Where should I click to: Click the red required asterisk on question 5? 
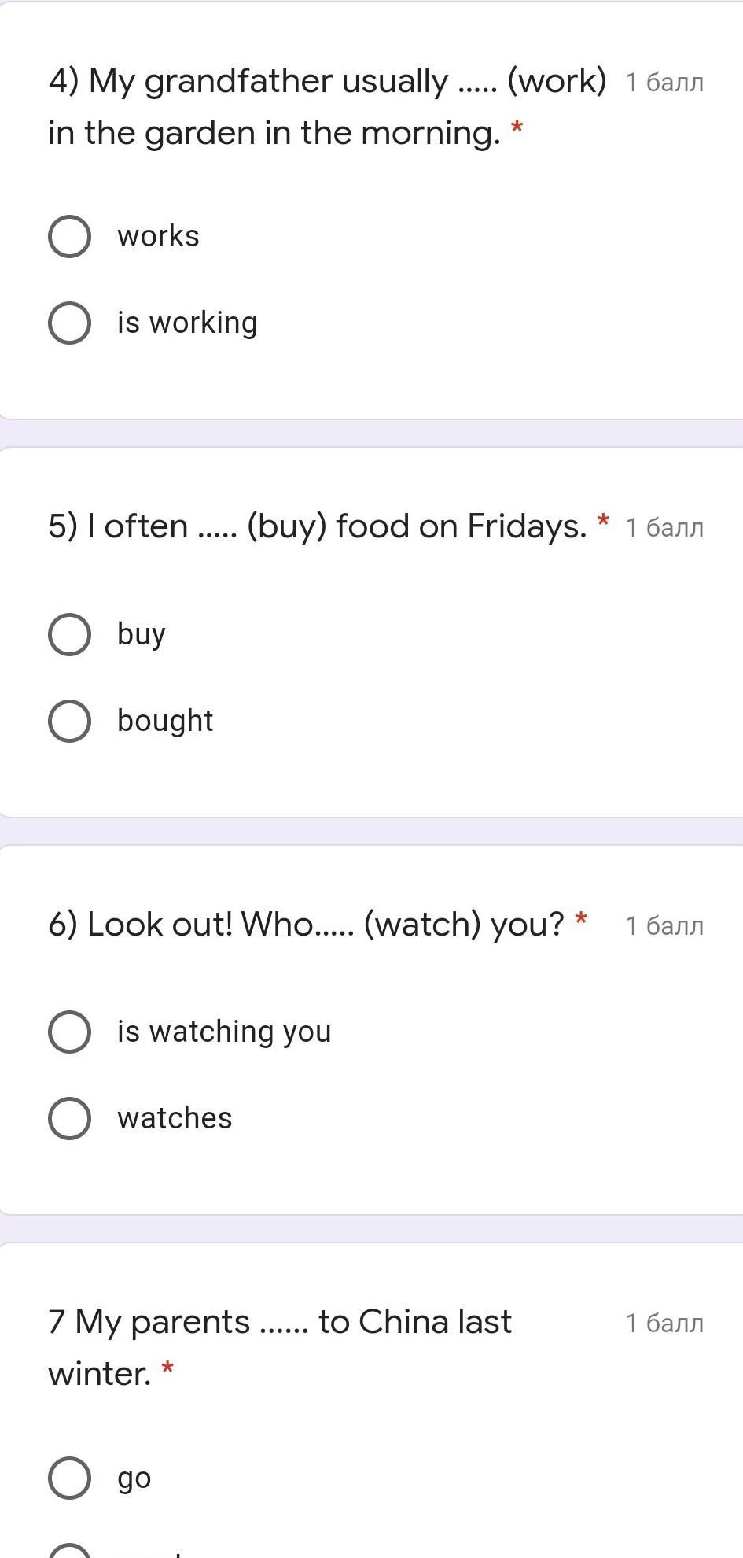click(x=603, y=522)
